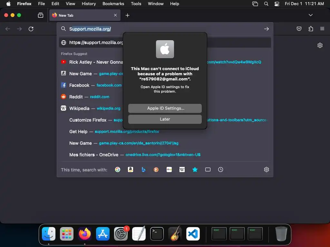330x247 pixels.
Task: Search bookmarks with star icon
Action: 195,169
